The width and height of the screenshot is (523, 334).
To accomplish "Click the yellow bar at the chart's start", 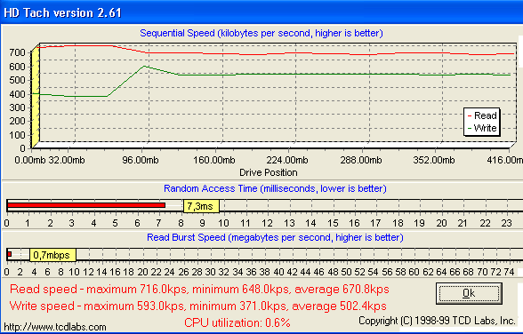I will pyautogui.click(x=36, y=97).
